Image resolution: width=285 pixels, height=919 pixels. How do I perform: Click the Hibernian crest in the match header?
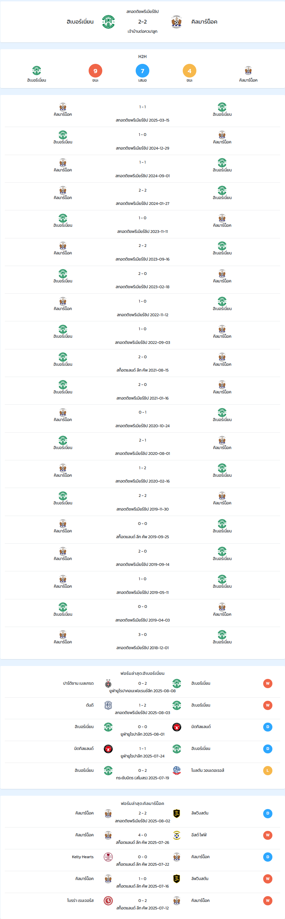pos(108,22)
